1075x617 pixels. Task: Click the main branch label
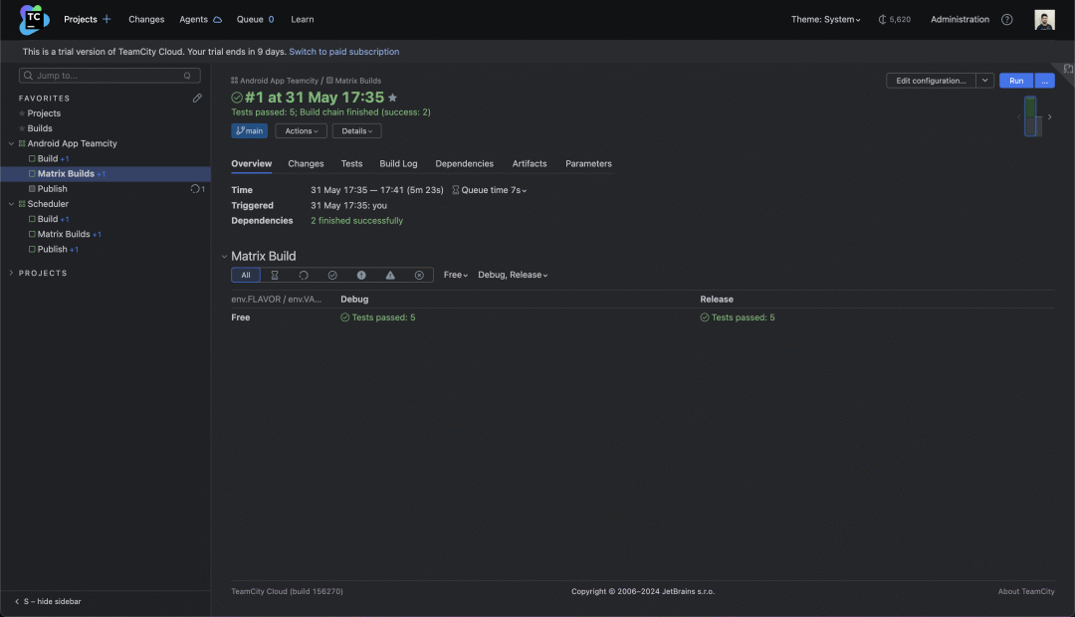click(250, 131)
